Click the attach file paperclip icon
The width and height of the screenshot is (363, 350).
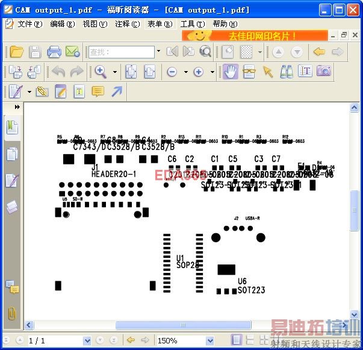coord(42,91)
